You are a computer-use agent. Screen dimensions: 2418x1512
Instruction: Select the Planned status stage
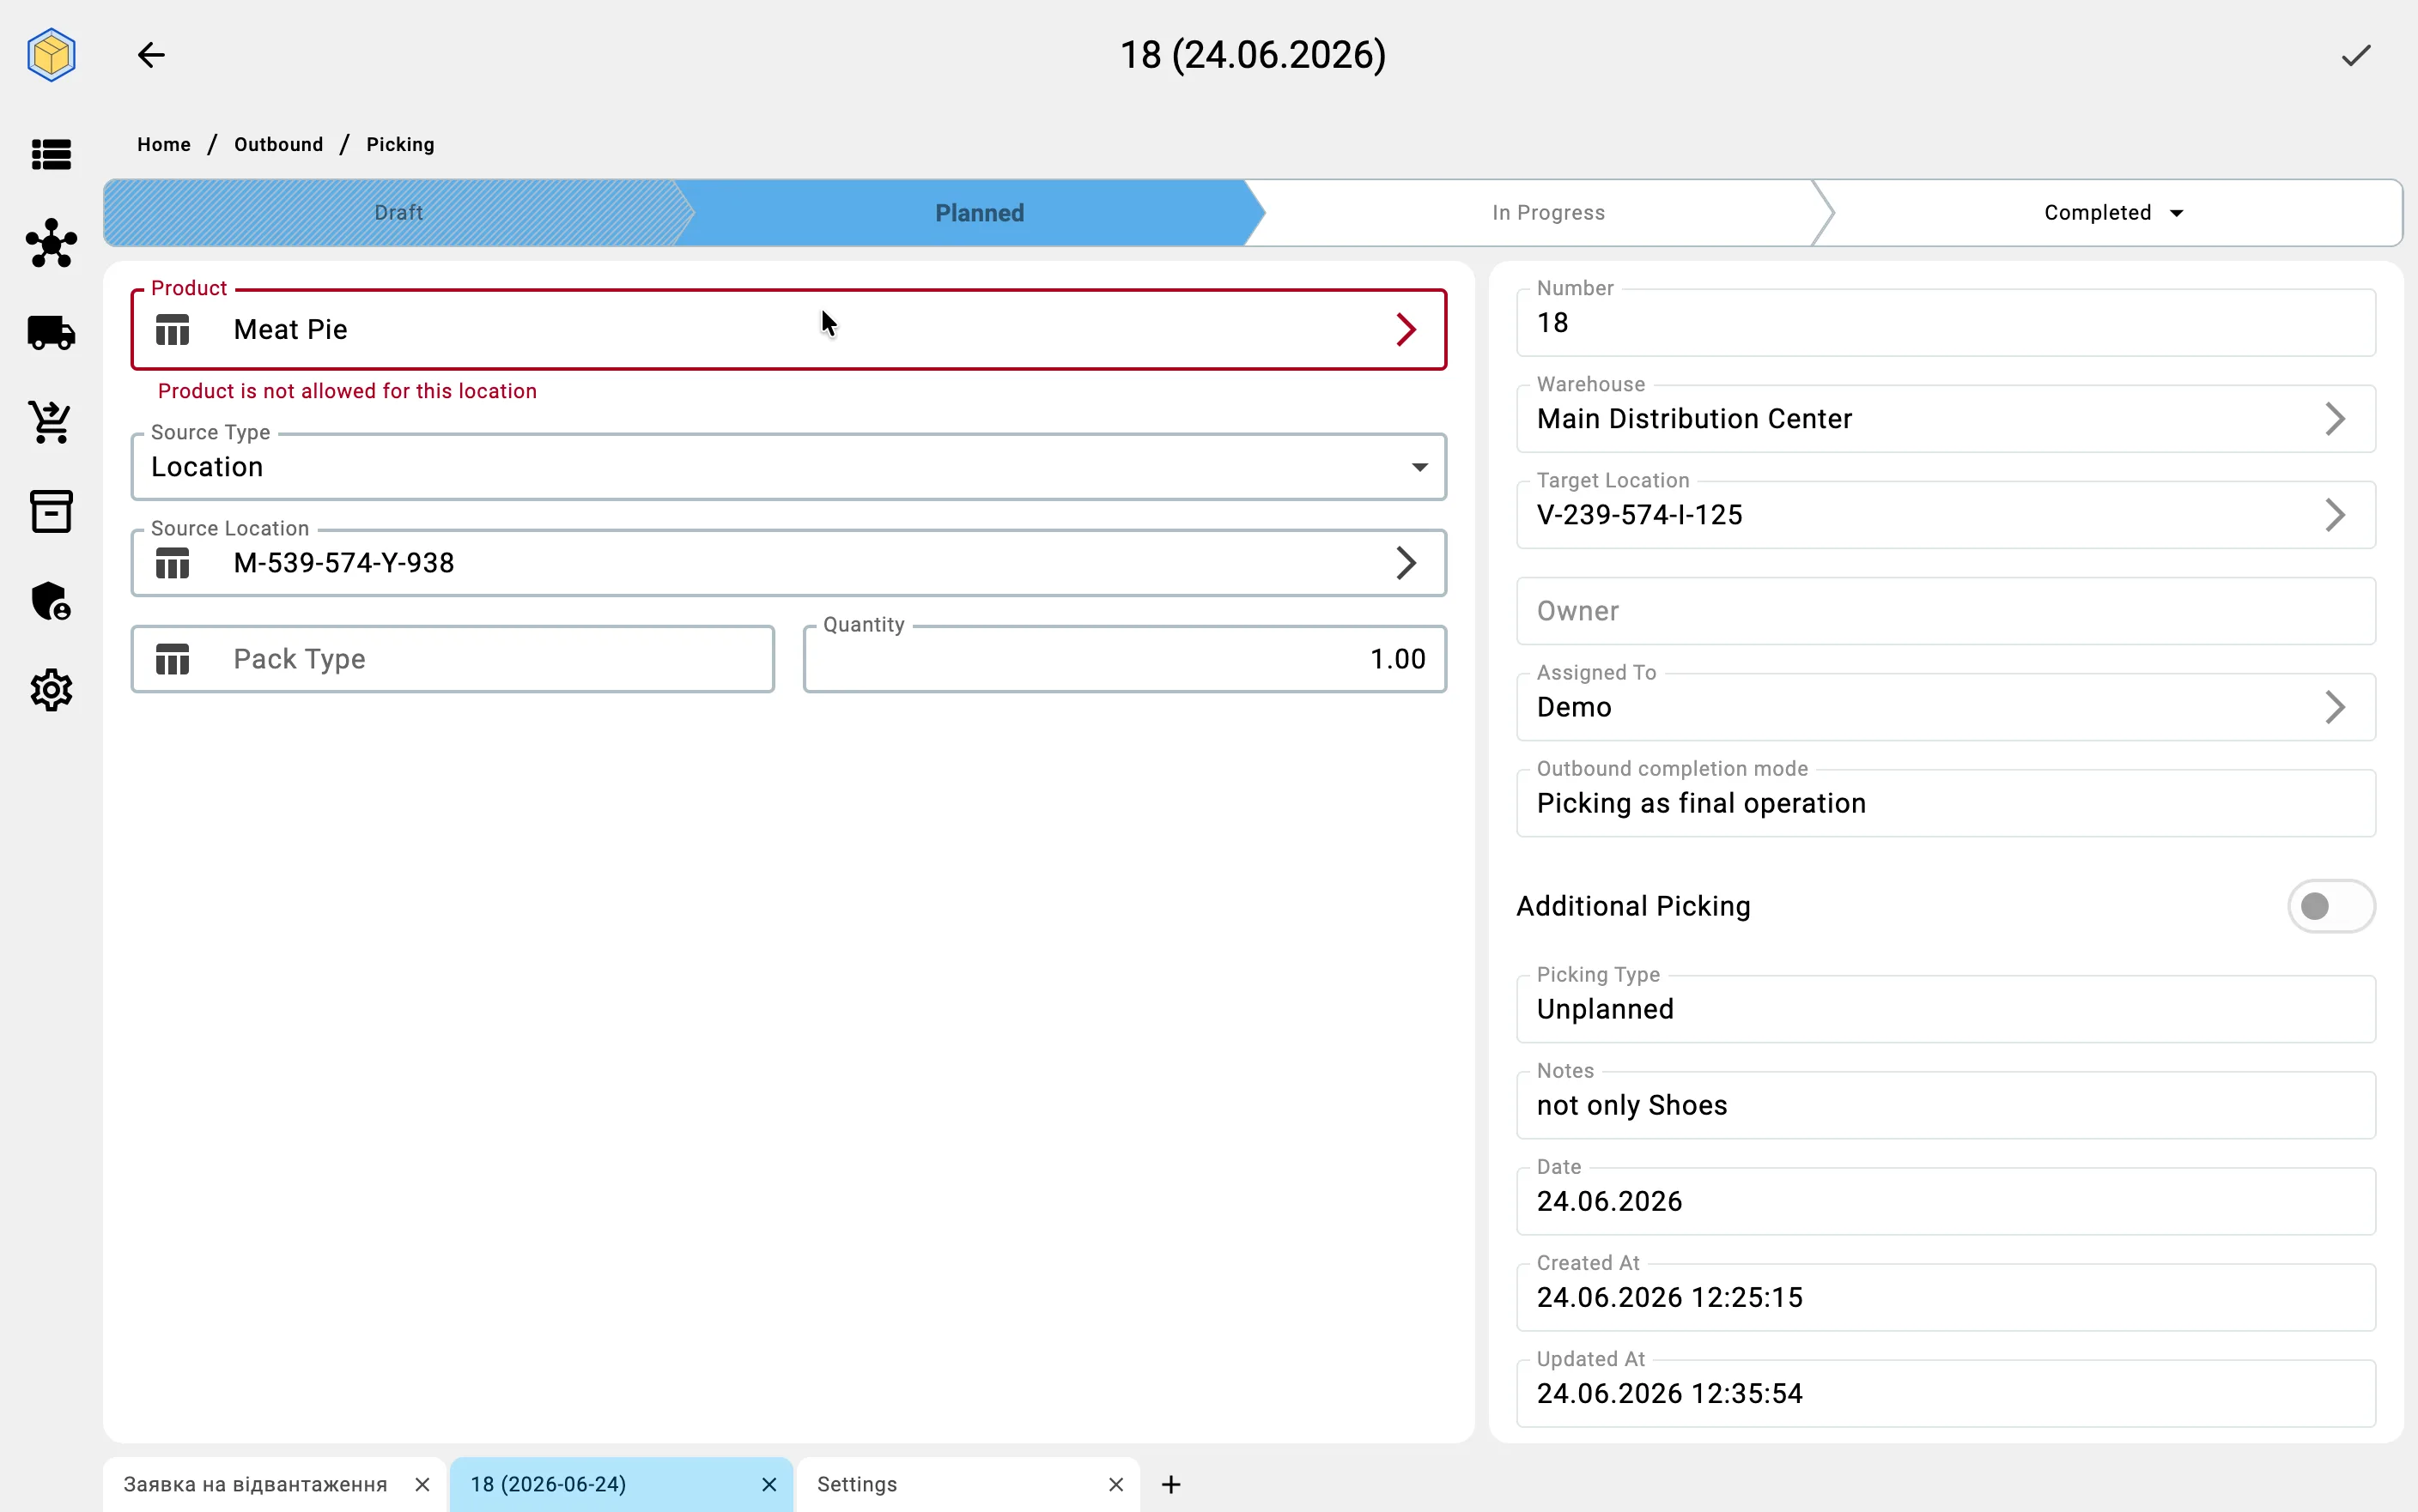point(980,213)
